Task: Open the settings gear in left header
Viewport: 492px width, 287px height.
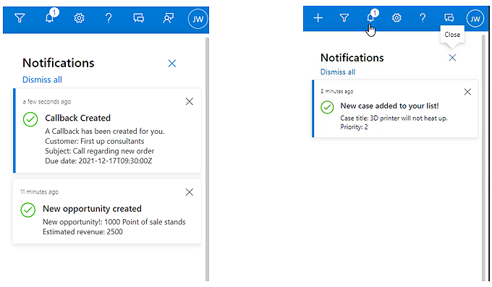Action: click(79, 18)
